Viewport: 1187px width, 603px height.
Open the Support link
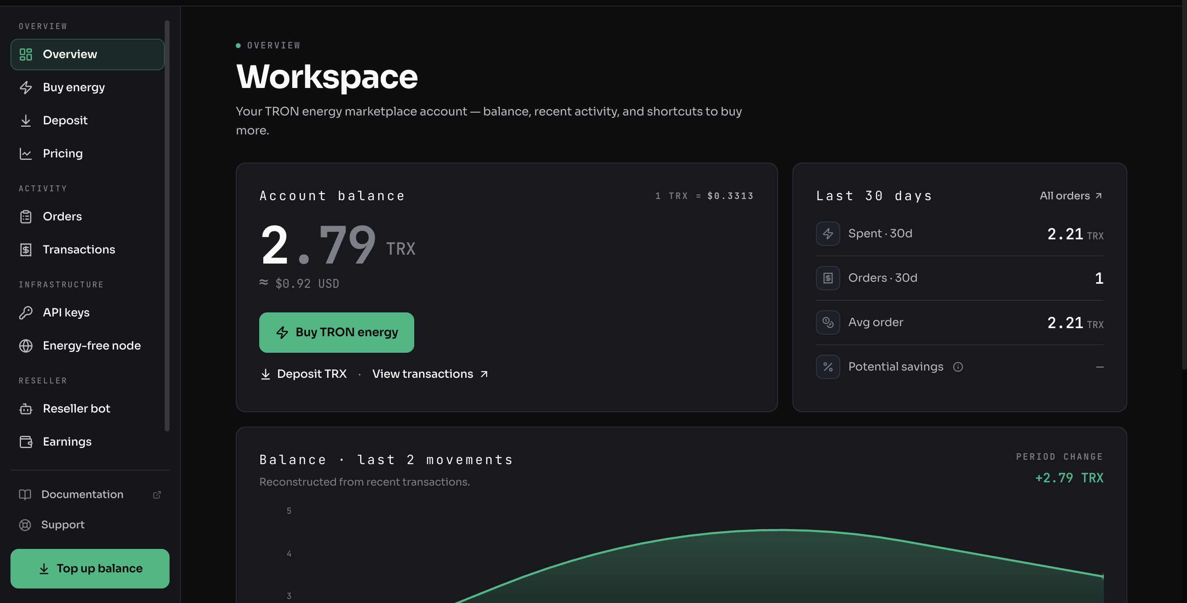[90, 525]
